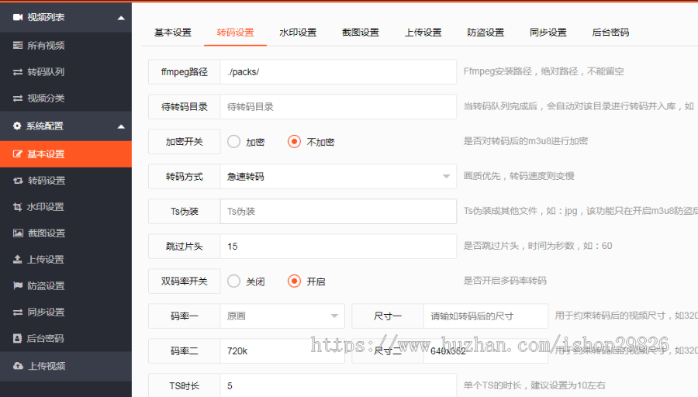Click the 后台密码 contact icon in sidebar
The image size is (698, 397).
(18, 339)
